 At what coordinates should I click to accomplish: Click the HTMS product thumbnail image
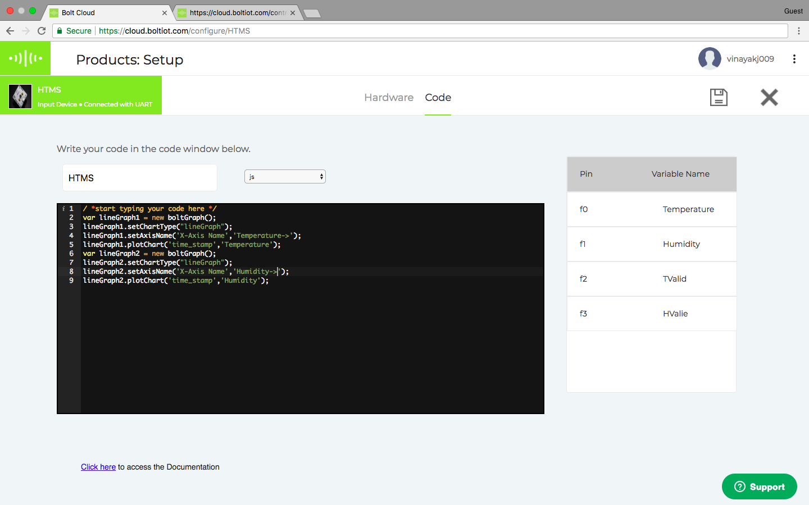[x=20, y=97]
